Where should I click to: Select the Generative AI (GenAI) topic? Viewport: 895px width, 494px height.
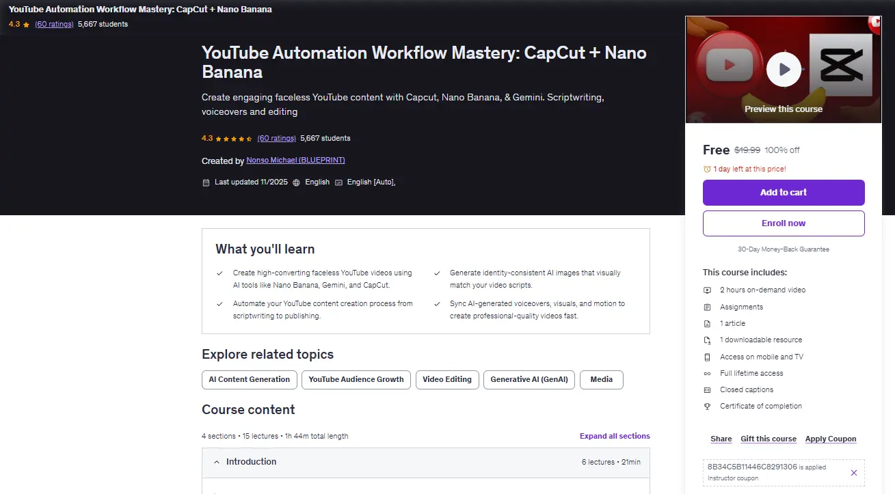(x=529, y=380)
